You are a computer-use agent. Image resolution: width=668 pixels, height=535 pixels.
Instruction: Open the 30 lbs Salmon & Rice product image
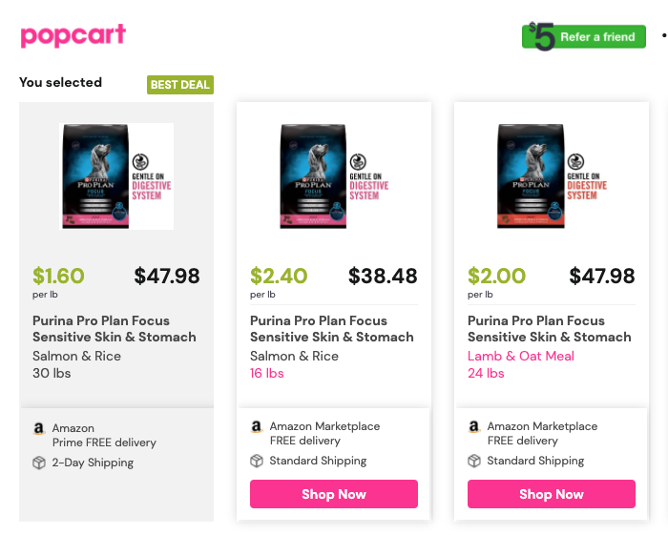116,176
